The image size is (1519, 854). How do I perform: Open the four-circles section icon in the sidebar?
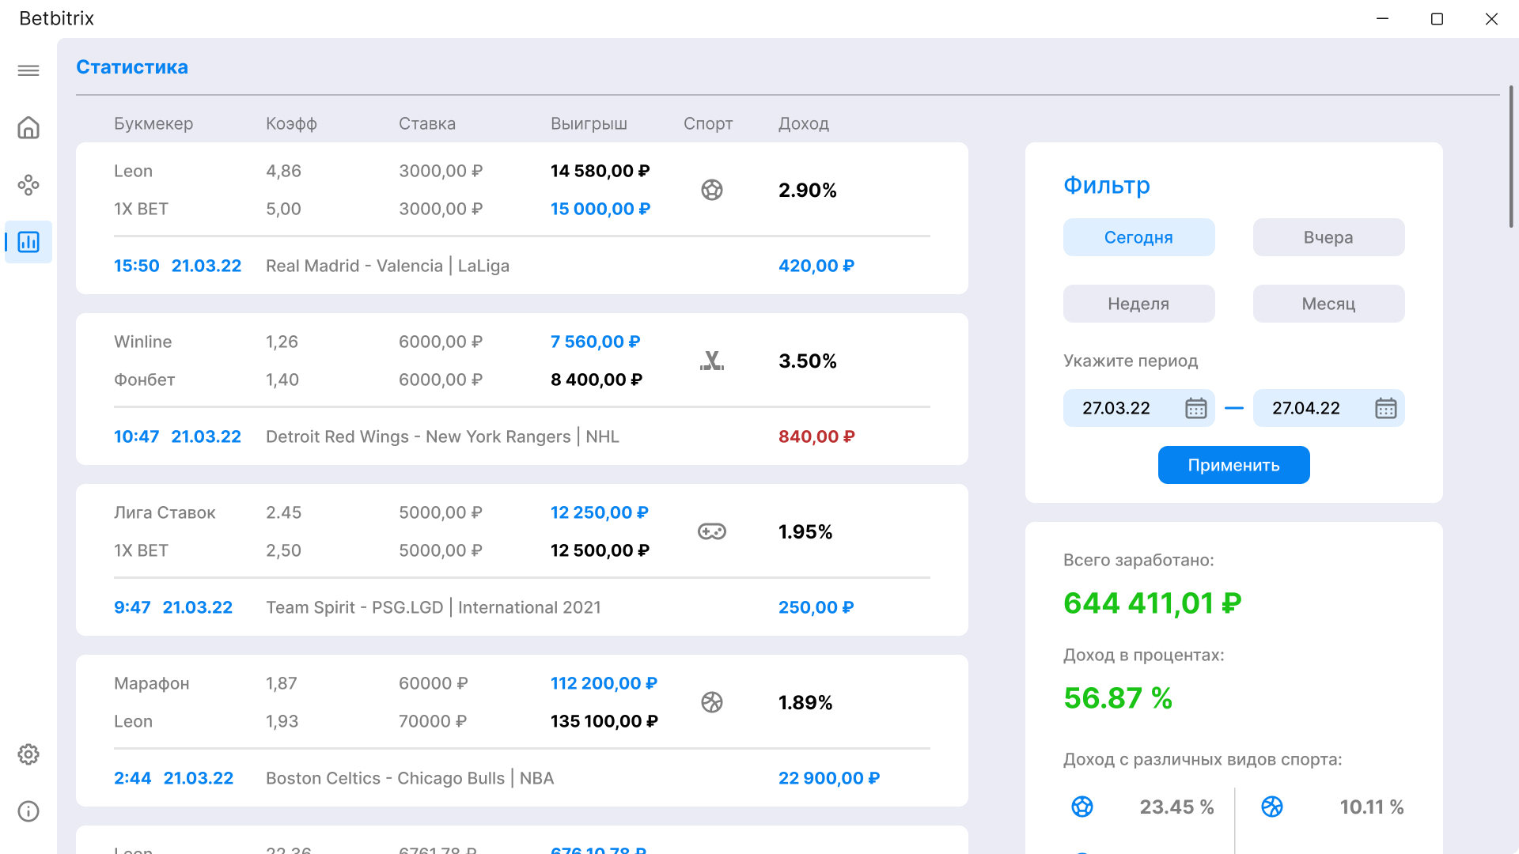(28, 185)
